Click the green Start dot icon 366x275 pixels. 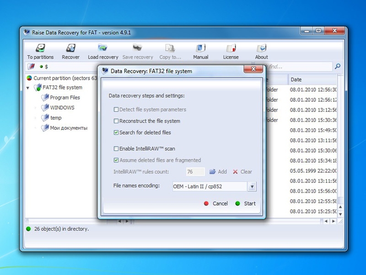(237, 203)
